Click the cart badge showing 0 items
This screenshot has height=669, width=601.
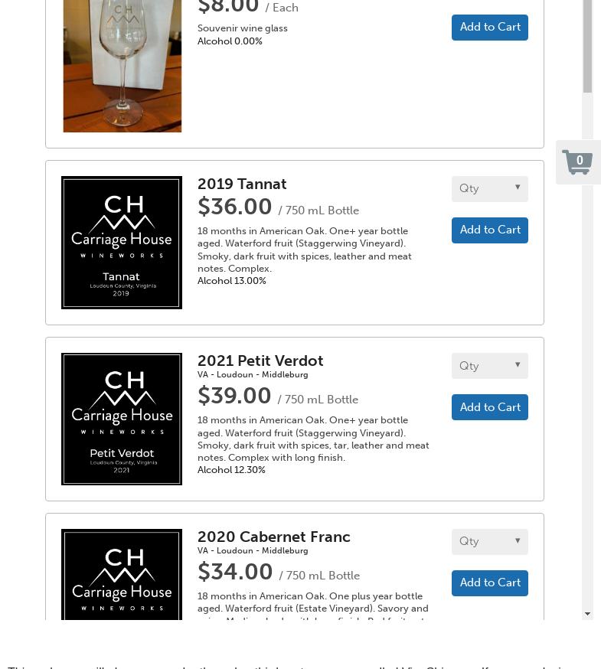(580, 160)
